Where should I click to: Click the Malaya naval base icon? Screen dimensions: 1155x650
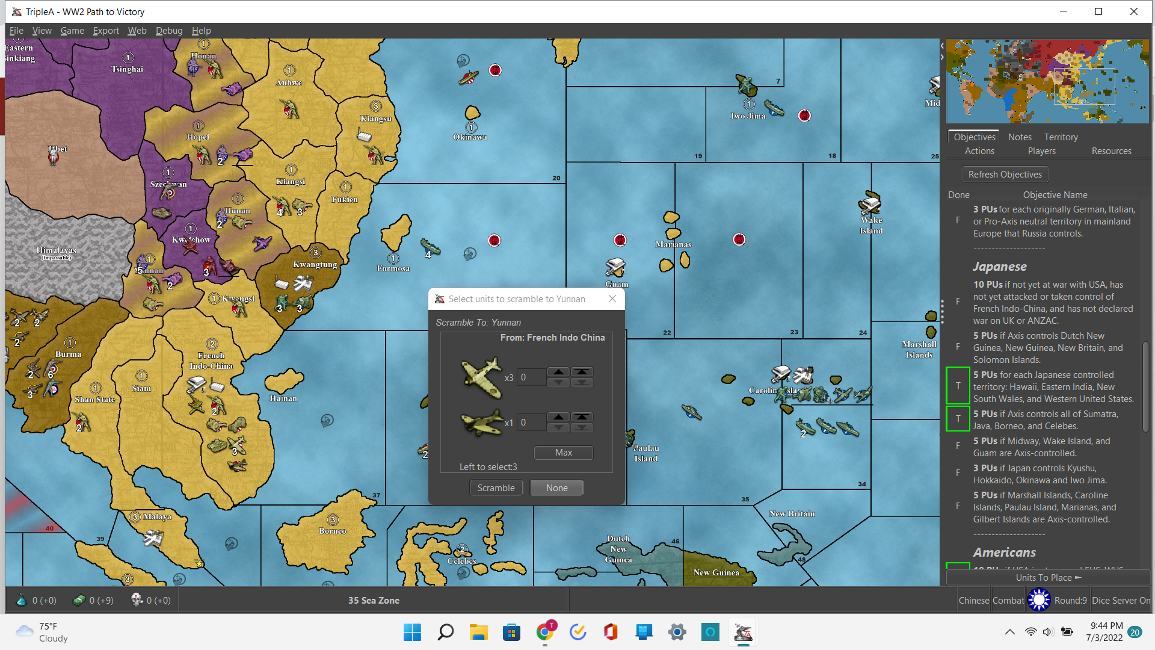[x=153, y=537]
